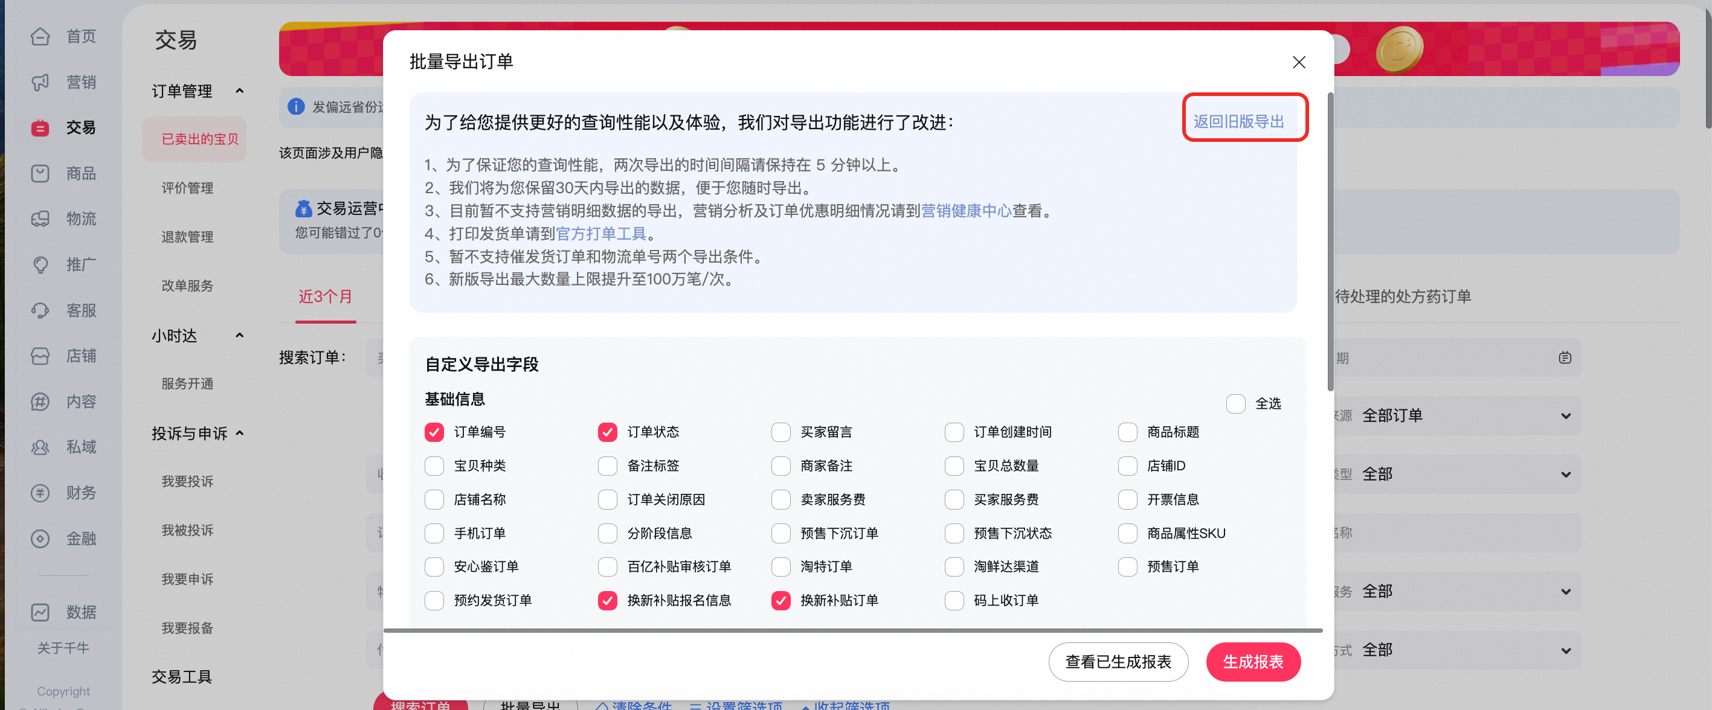This screenshot has width=1712, height=710.
Task: Check the 买家留言 checkbox
Action: click(x=780, y=432)
